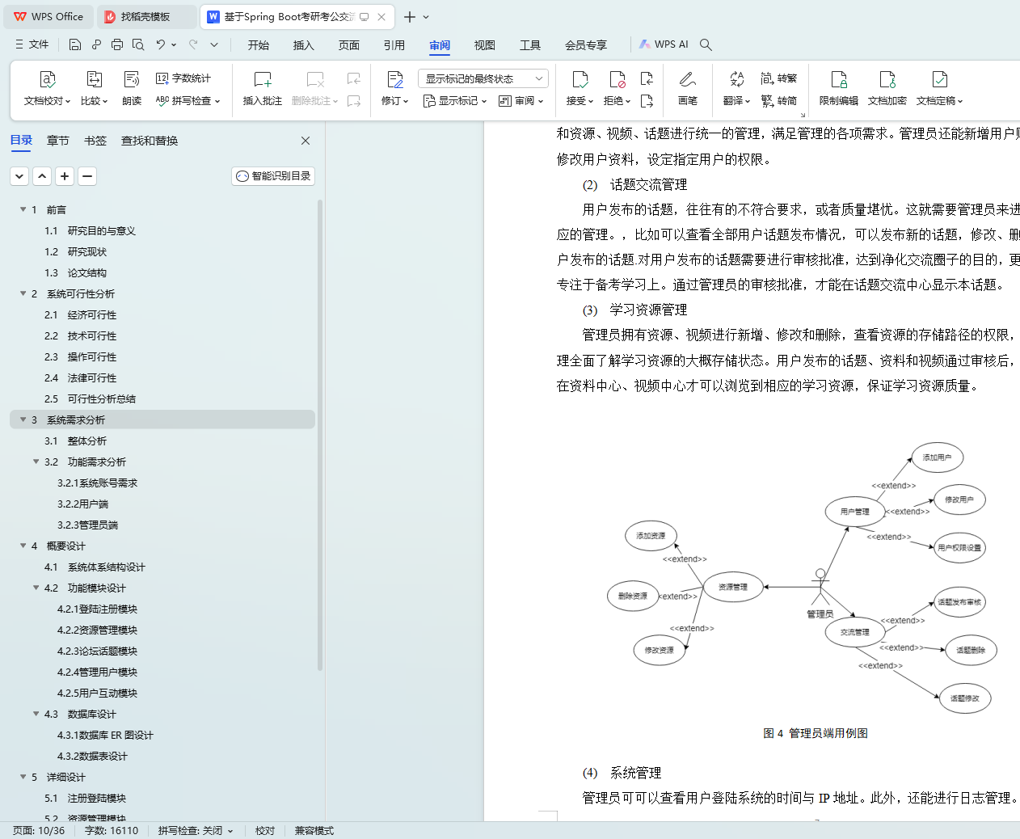The height and width of the screenshot is (839, 1020).
Task: Open the 引用 ribbon tab
Action: click(x=394, y=45)
